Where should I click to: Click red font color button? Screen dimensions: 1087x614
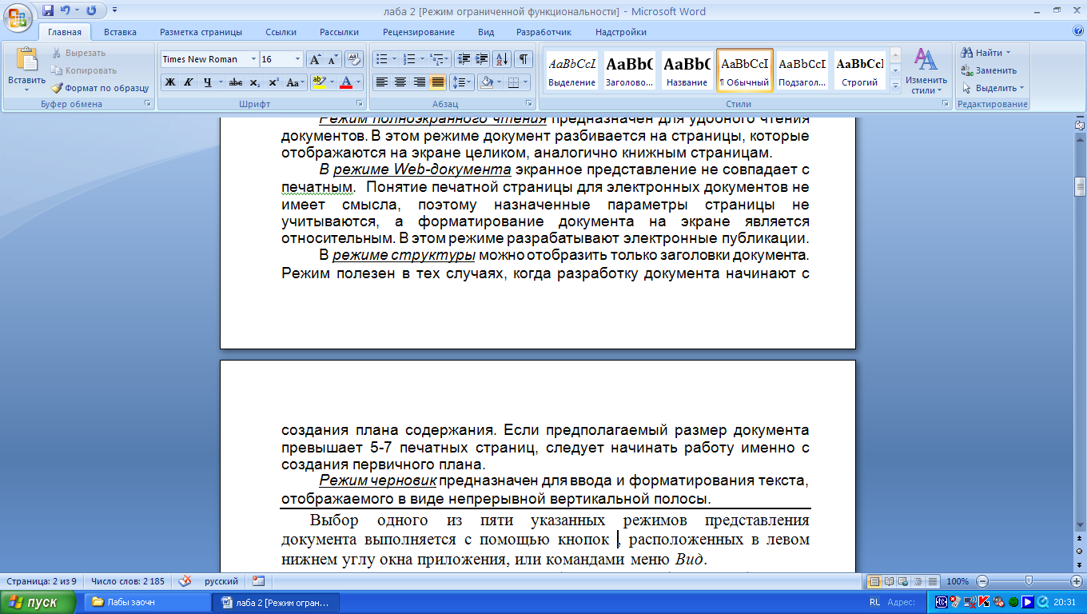[x=345, y=82]
